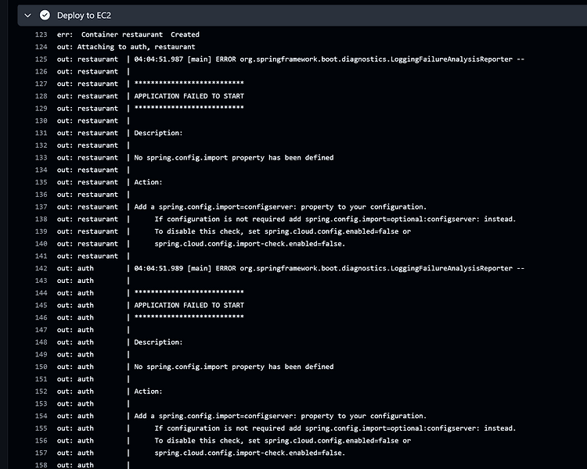
Task: Select log line number 150
Action: coord(41,367)
